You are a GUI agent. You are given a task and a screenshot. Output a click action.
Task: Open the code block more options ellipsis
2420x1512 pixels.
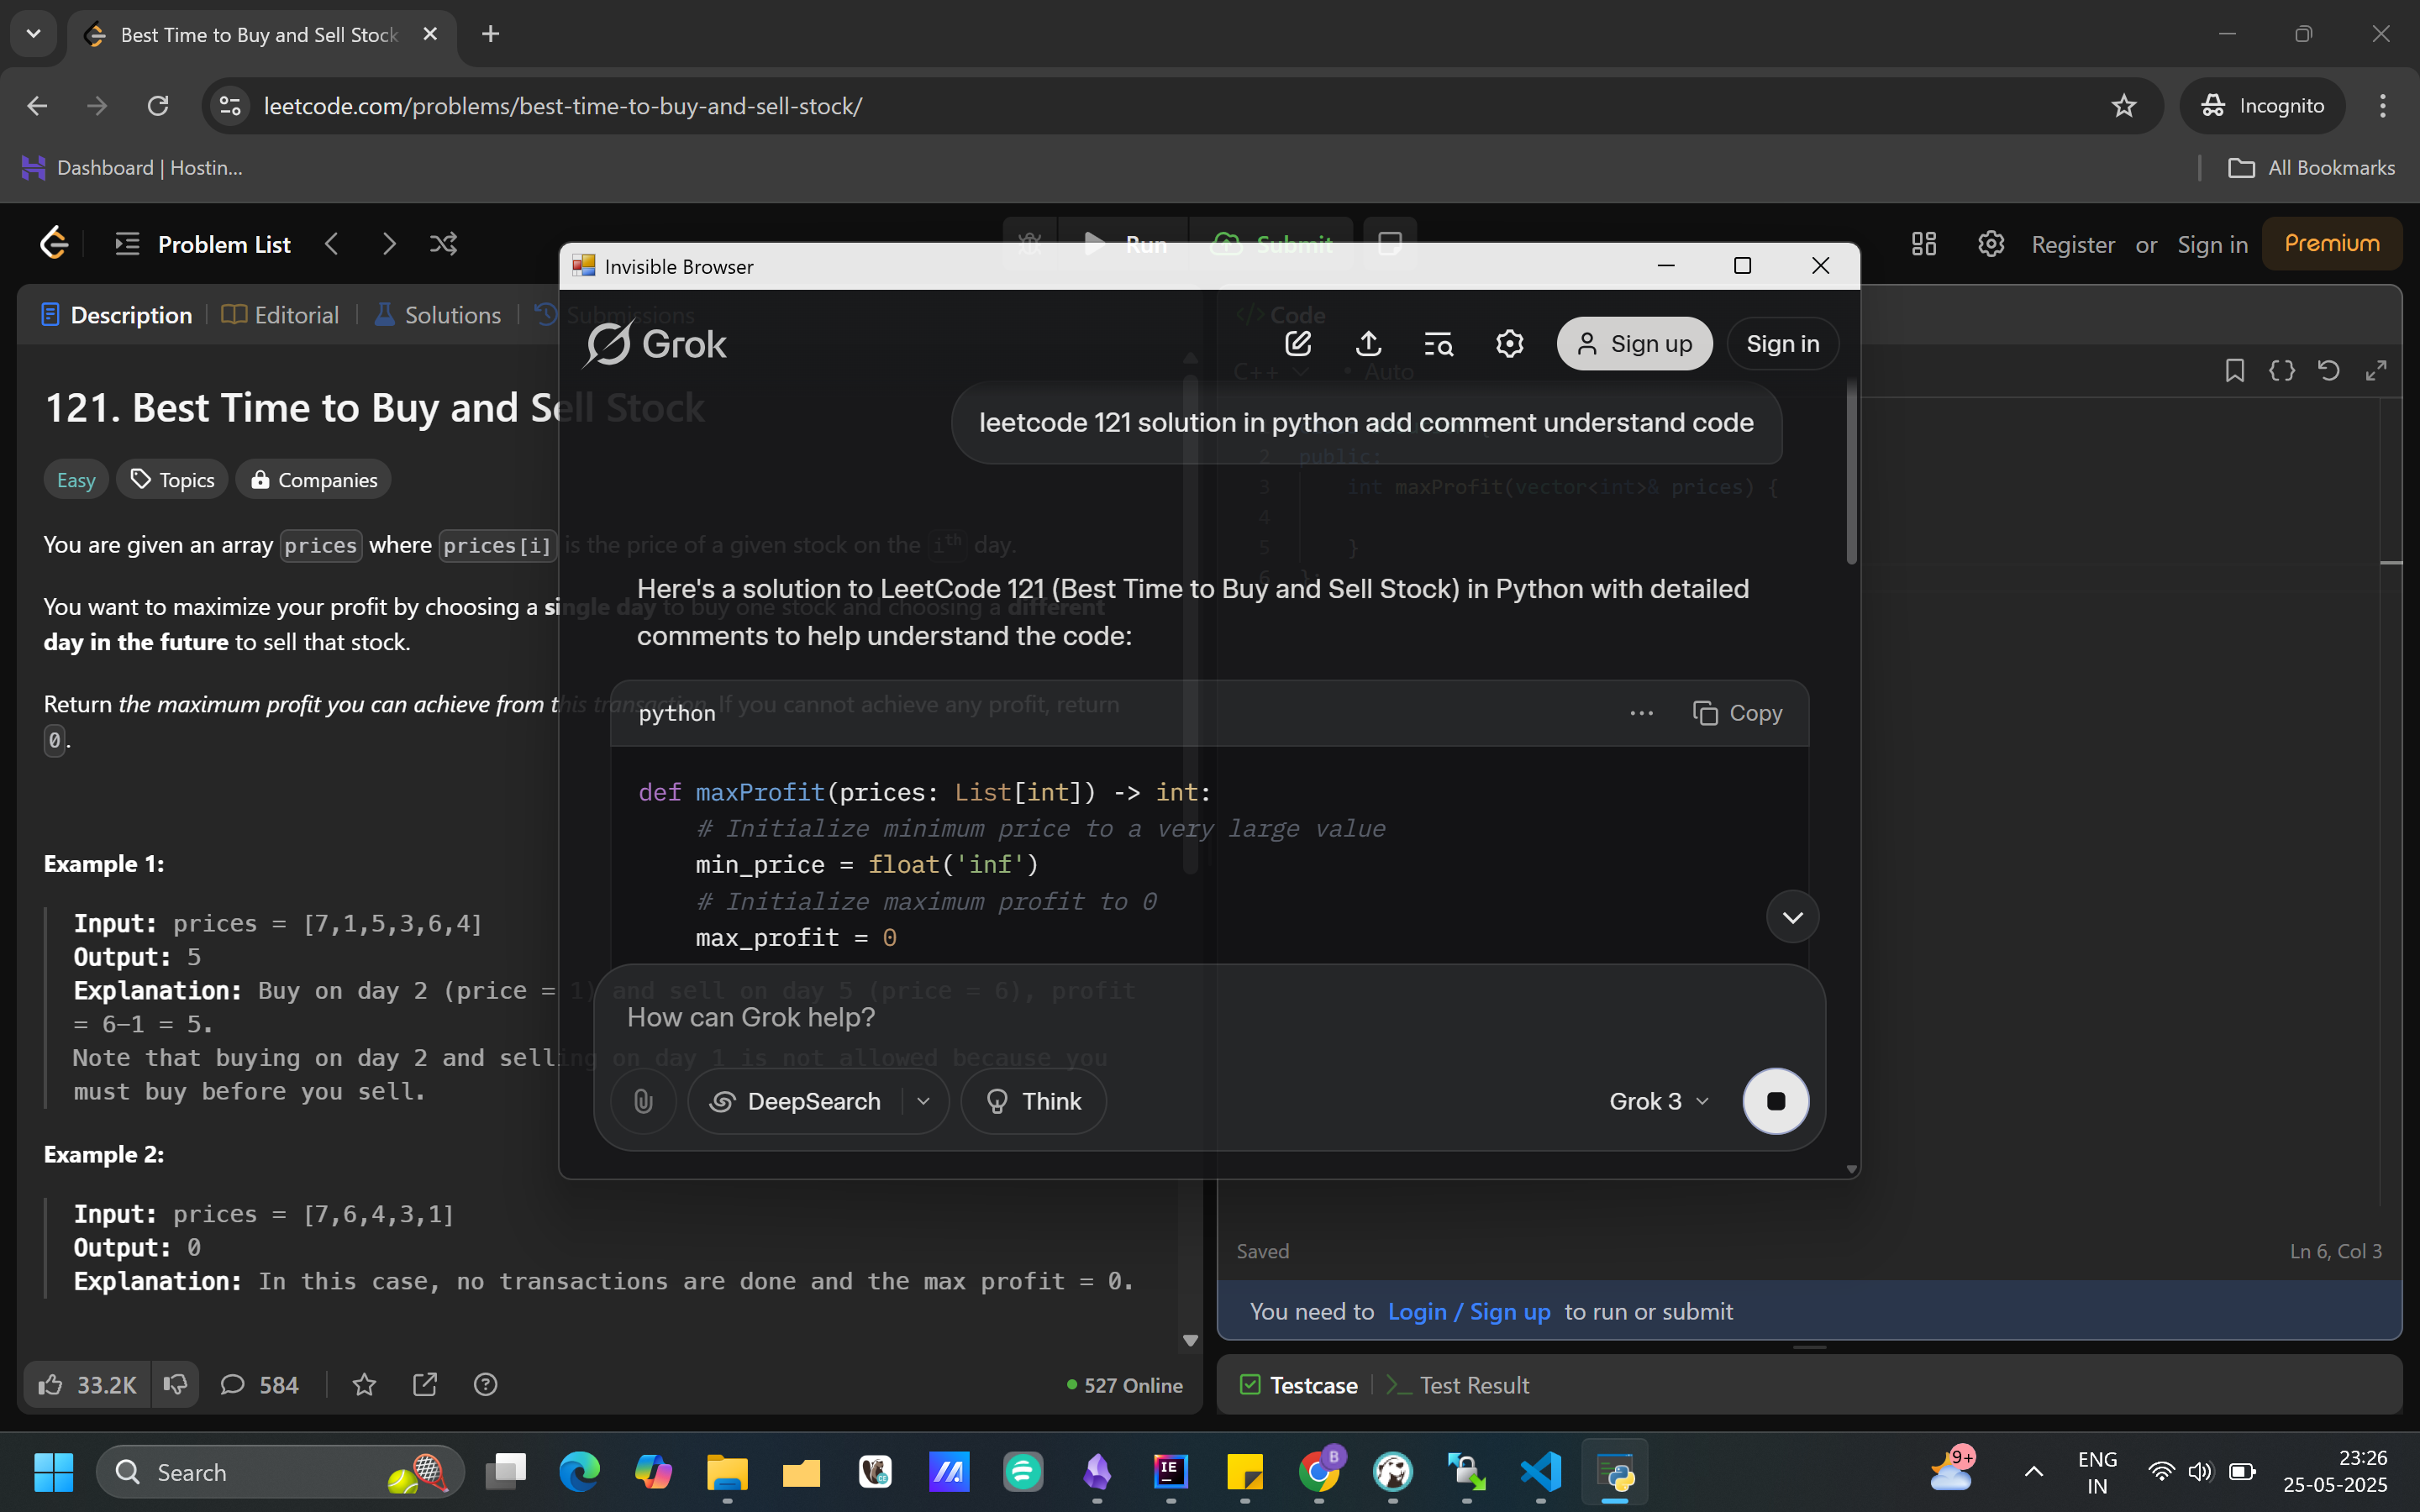coord(1641,713)
